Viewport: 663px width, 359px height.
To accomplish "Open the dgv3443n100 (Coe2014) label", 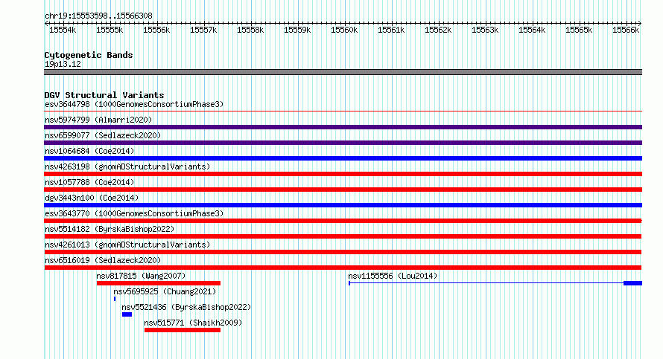I will (92, 198).
